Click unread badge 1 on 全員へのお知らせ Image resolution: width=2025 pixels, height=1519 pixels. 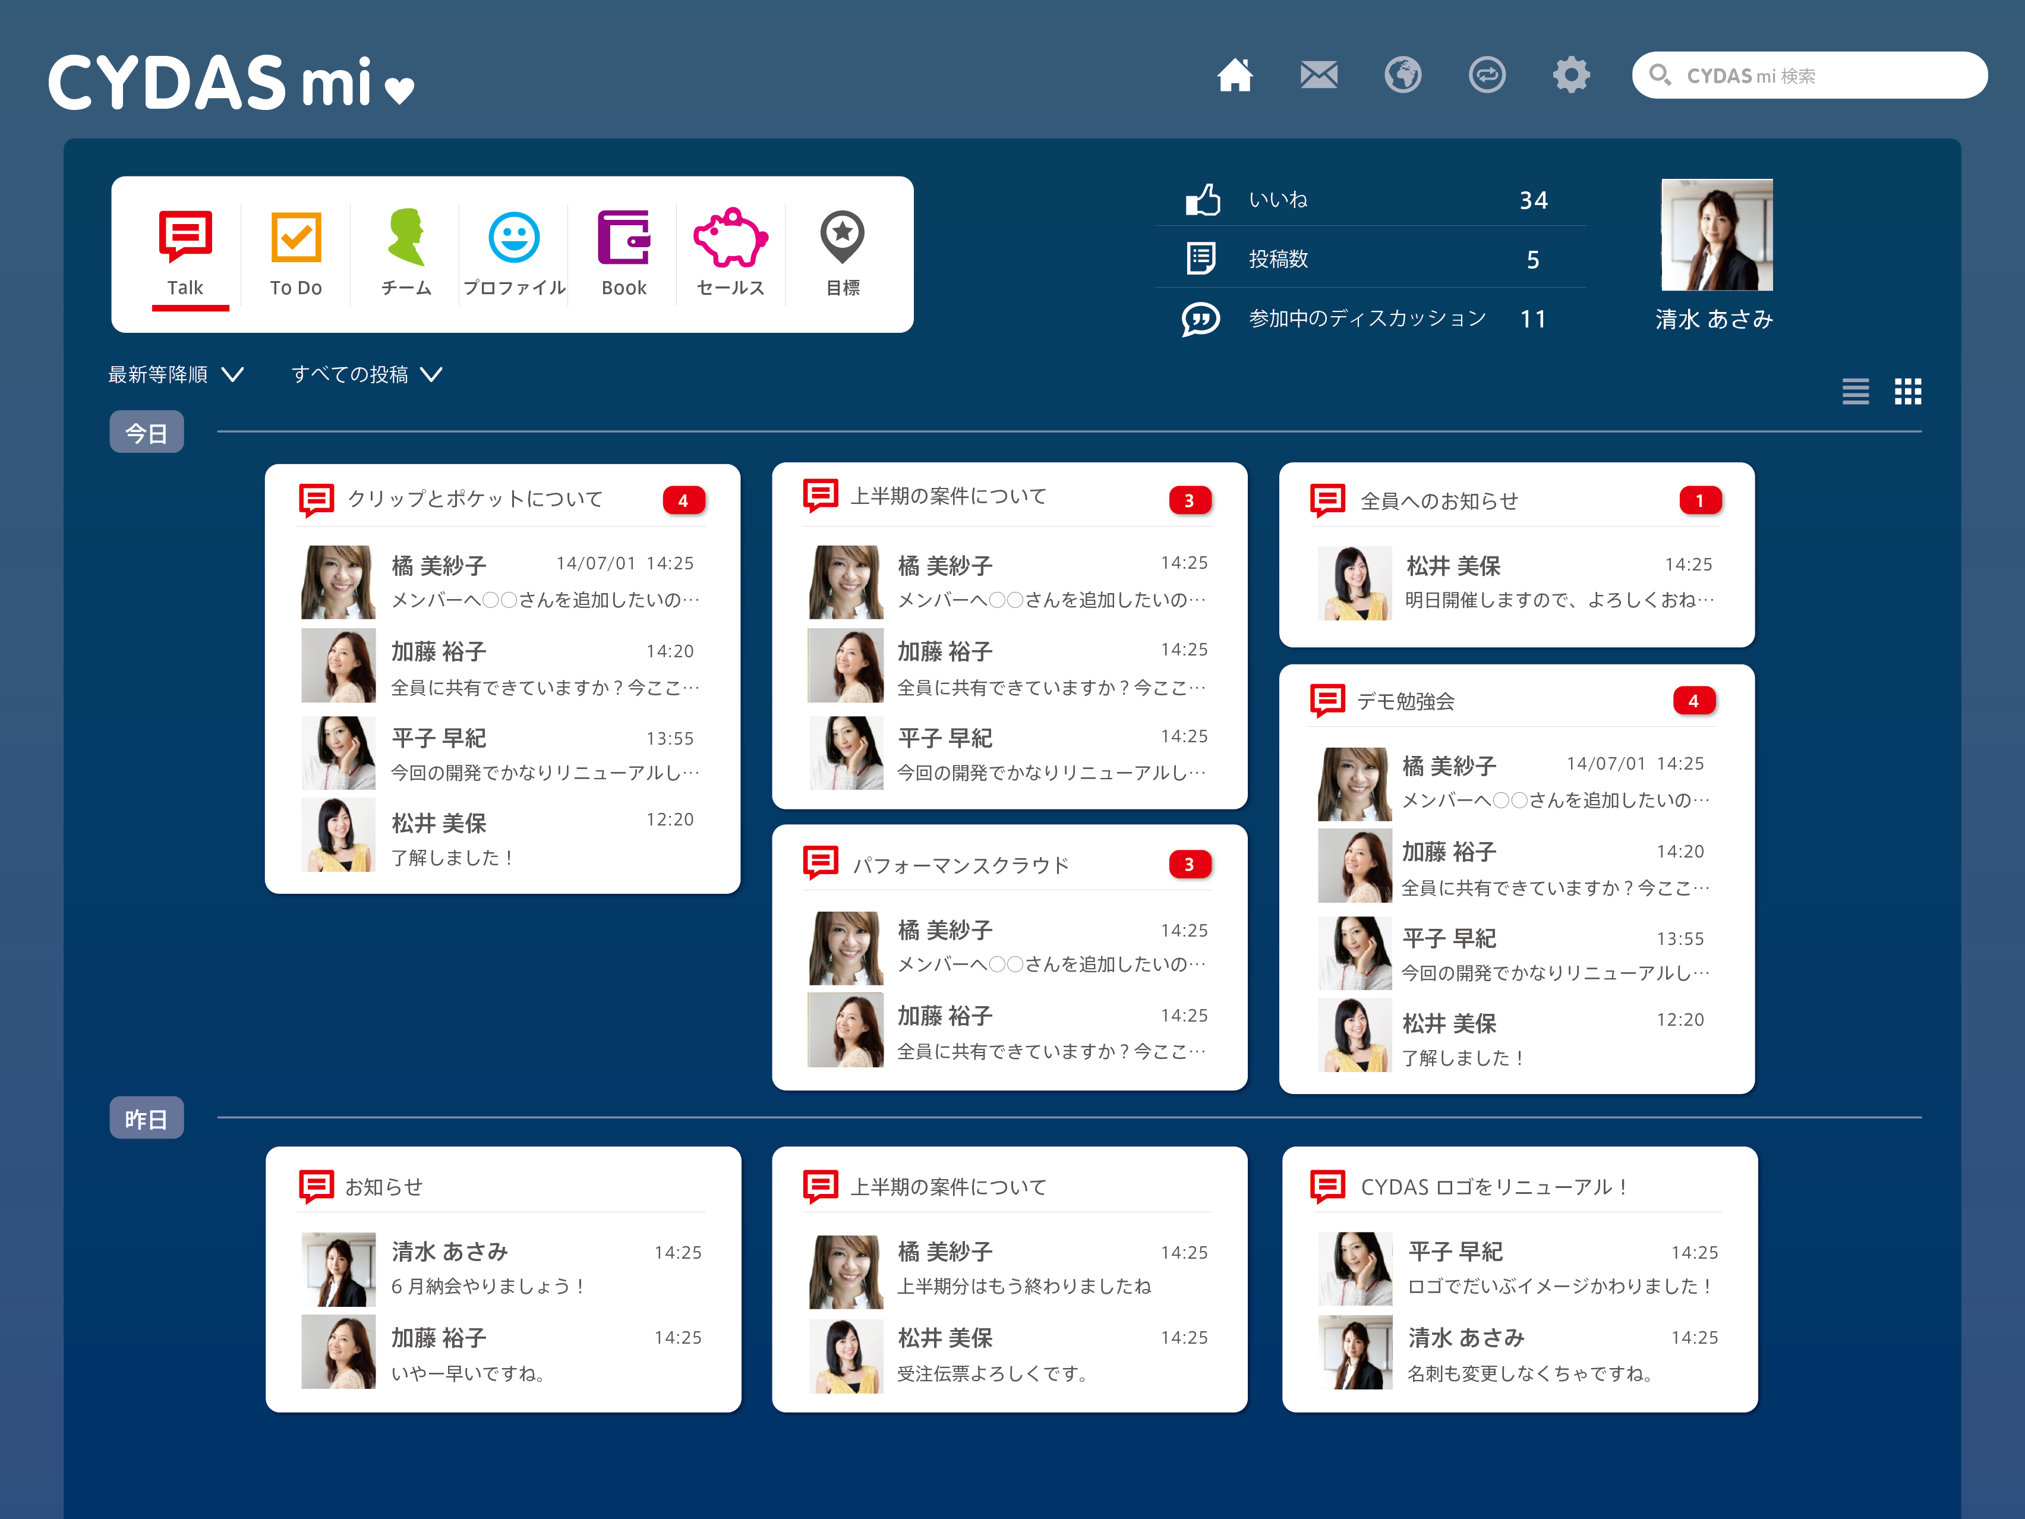[1700, 501]
